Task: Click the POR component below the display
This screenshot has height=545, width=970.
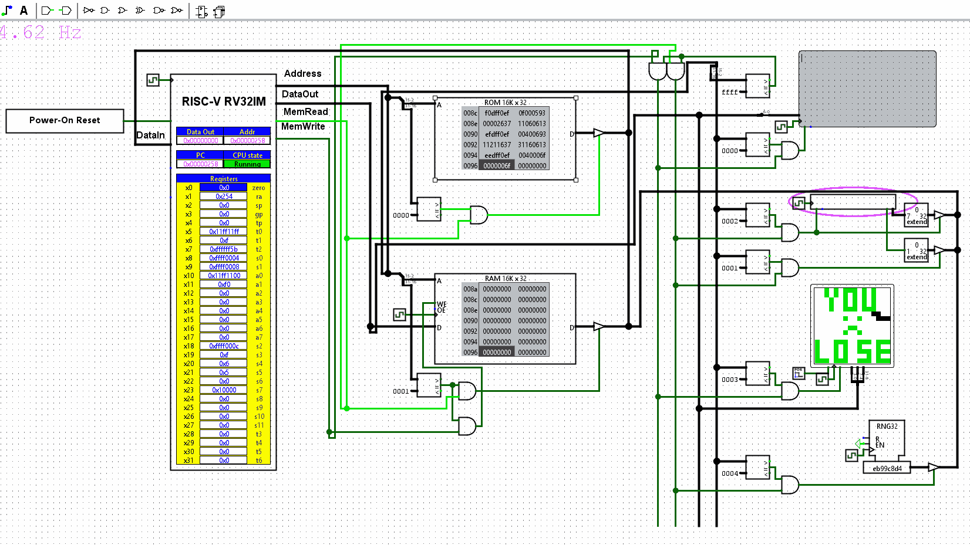Action: coord(799,373)
